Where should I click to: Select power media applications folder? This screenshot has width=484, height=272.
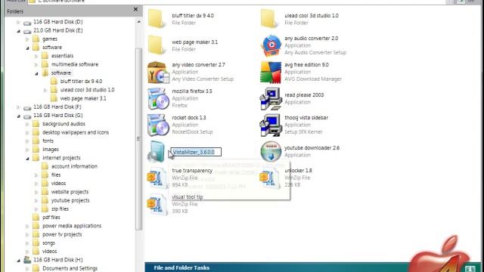(x=72, y=226)
